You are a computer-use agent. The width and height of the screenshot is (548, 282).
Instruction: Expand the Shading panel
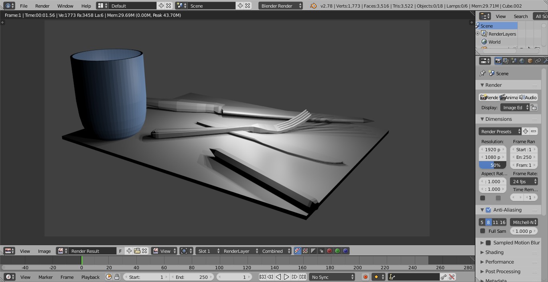(x=494, y=252)
